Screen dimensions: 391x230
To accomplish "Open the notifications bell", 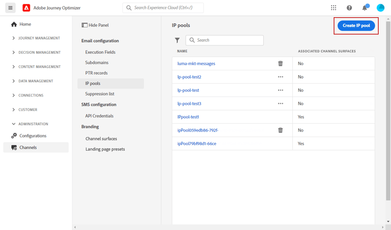I will pyautogui.click(x=365, y=8).
